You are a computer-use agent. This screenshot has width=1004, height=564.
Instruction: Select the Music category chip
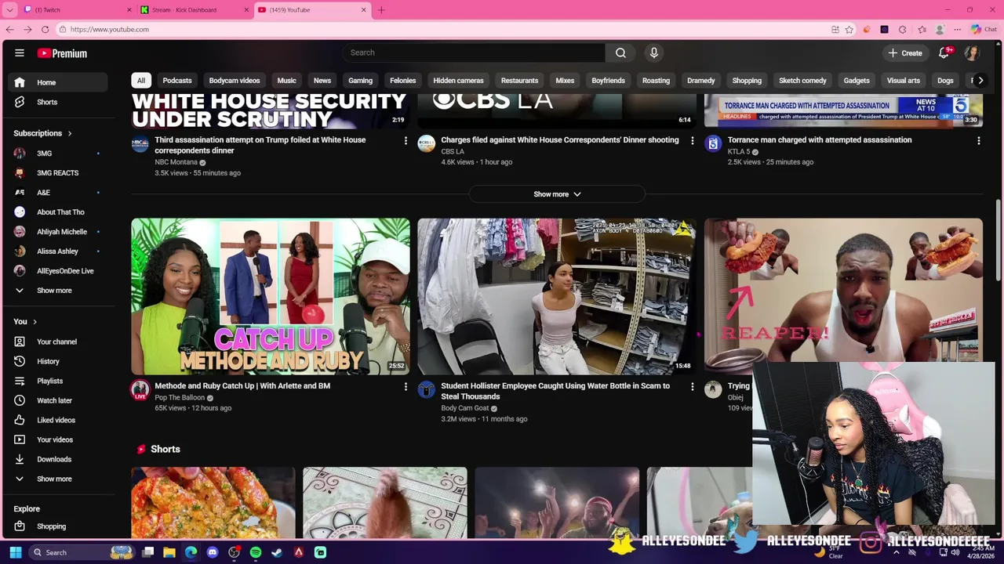(286, 81)
